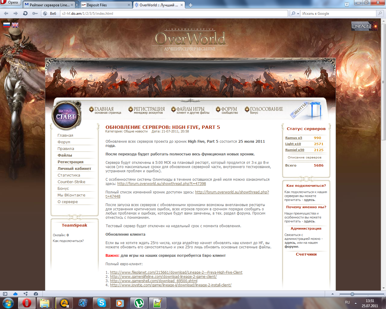
Task: Switch site language via British flag
Action: click(x=15, y=25)
